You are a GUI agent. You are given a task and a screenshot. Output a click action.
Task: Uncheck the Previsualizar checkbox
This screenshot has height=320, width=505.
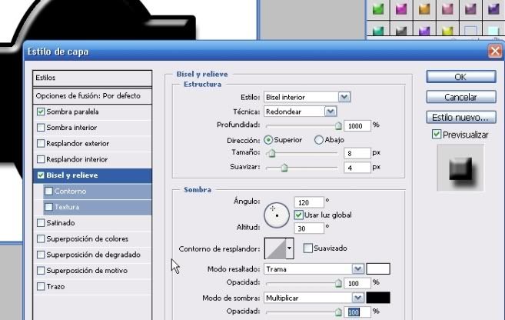point(437,135)
